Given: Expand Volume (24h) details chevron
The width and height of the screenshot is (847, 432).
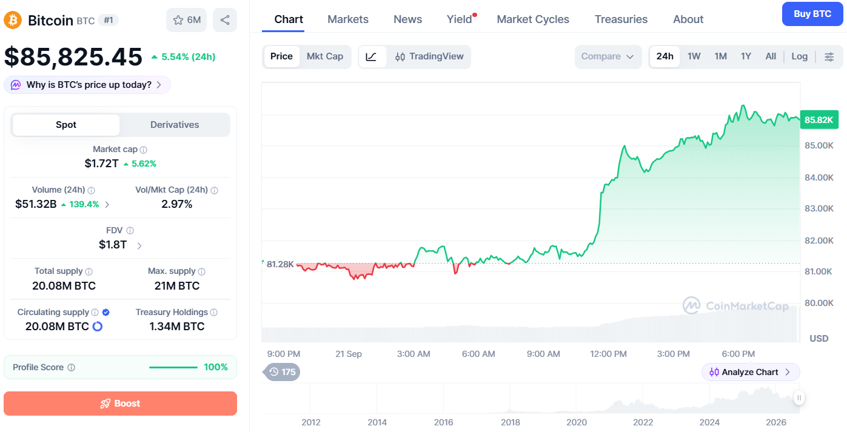Looking at the screenshot, I should pyautogui.click(x=107, y=205).
